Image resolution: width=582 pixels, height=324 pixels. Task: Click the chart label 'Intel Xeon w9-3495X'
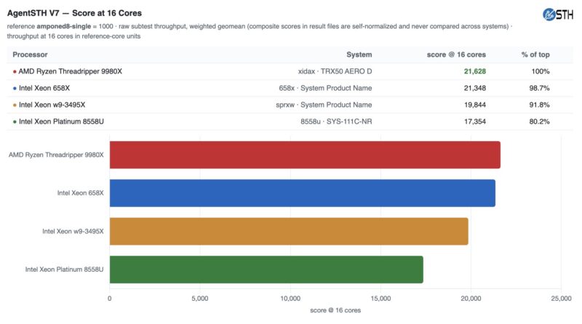pos(73,231)
